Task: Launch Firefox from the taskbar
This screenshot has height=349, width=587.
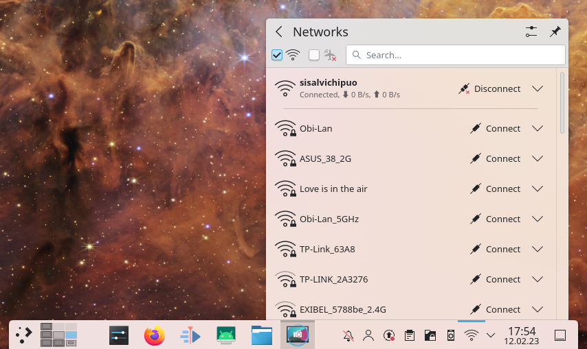Action: pyautogui.click(x=155, y=335)
